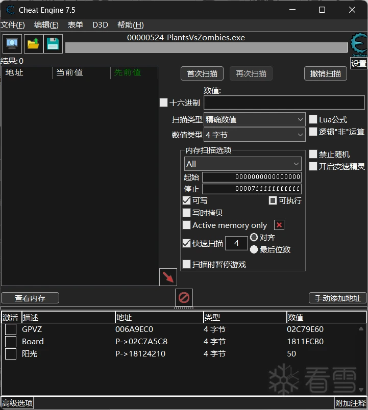
Task: Click the 查看内存 memory view button
Action: [x=30, y=298]
